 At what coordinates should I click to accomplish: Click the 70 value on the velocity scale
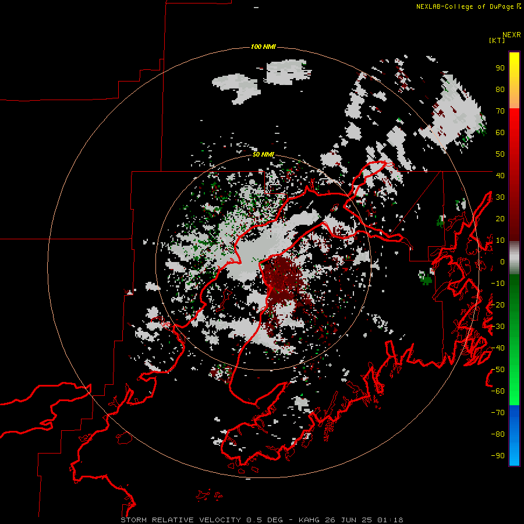pos(500,111)
